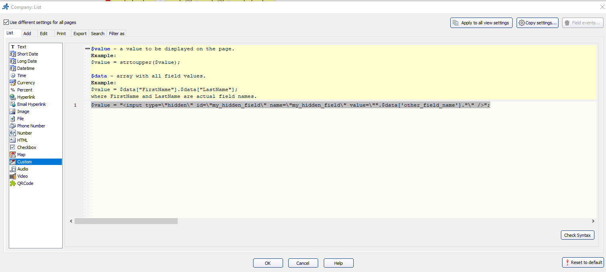Apply settings to all view settings
This screenshot has width=606, height=272.
[x=481, y=23]
